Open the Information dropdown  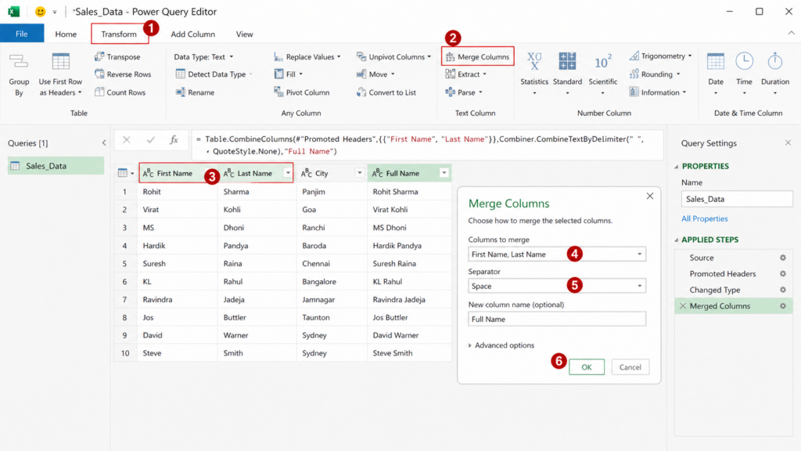coord(658,92)
